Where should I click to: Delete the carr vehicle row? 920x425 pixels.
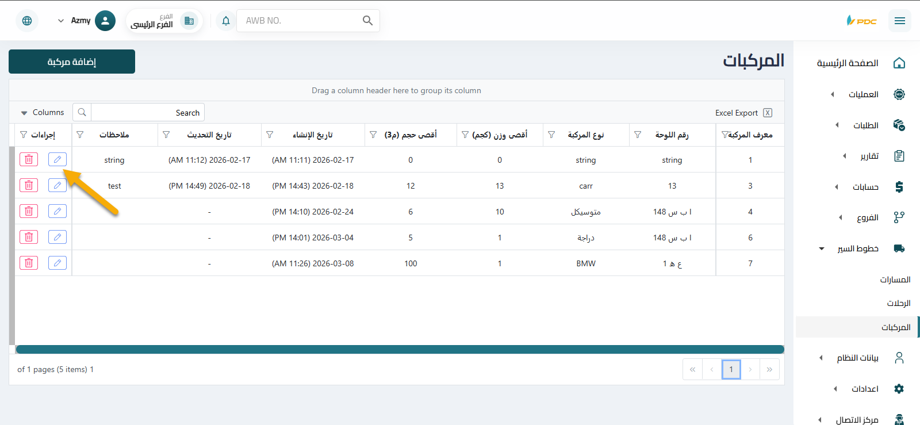click(29, 185)
